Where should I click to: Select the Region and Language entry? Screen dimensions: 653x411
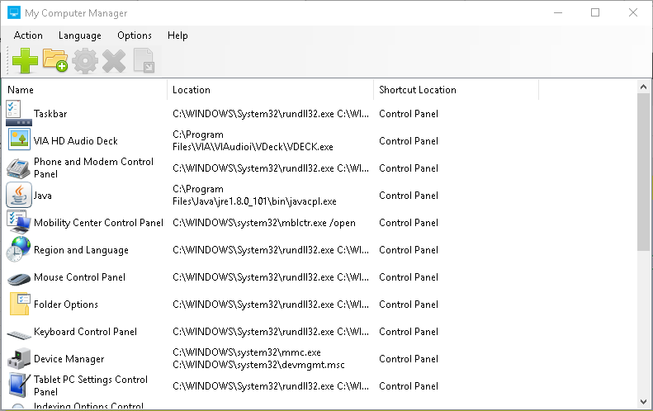coord(81,250)
